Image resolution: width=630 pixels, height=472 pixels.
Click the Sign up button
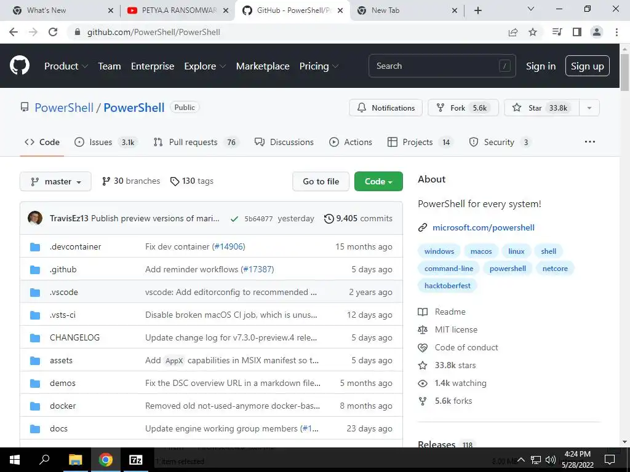588,66
